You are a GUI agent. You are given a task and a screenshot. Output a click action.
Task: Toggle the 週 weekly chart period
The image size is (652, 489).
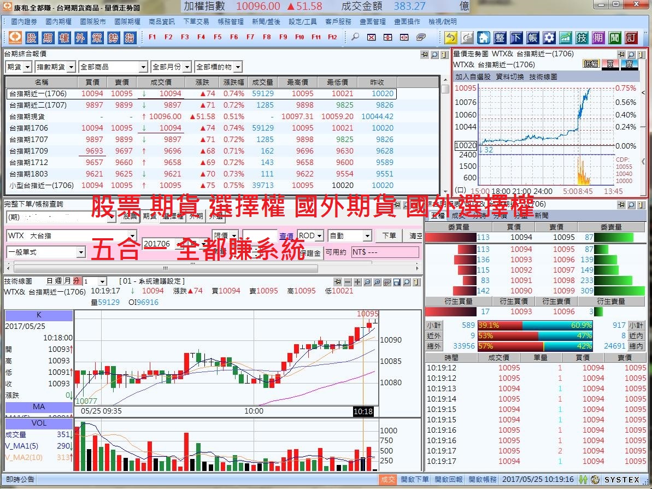(58, 281)
